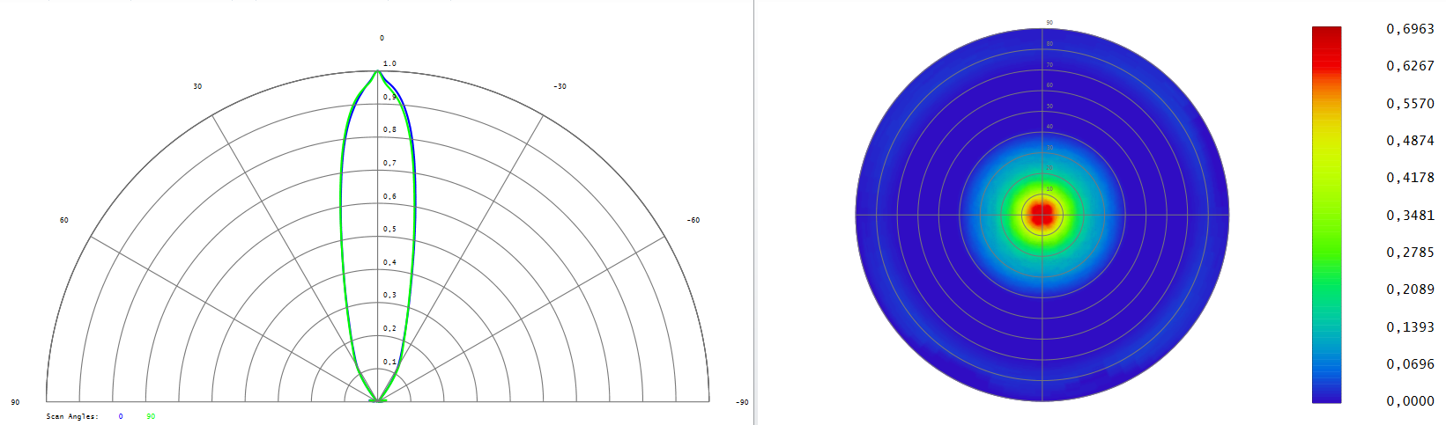Click the color scale value 0,5570
The image size is (1446, 425).
1410,103
